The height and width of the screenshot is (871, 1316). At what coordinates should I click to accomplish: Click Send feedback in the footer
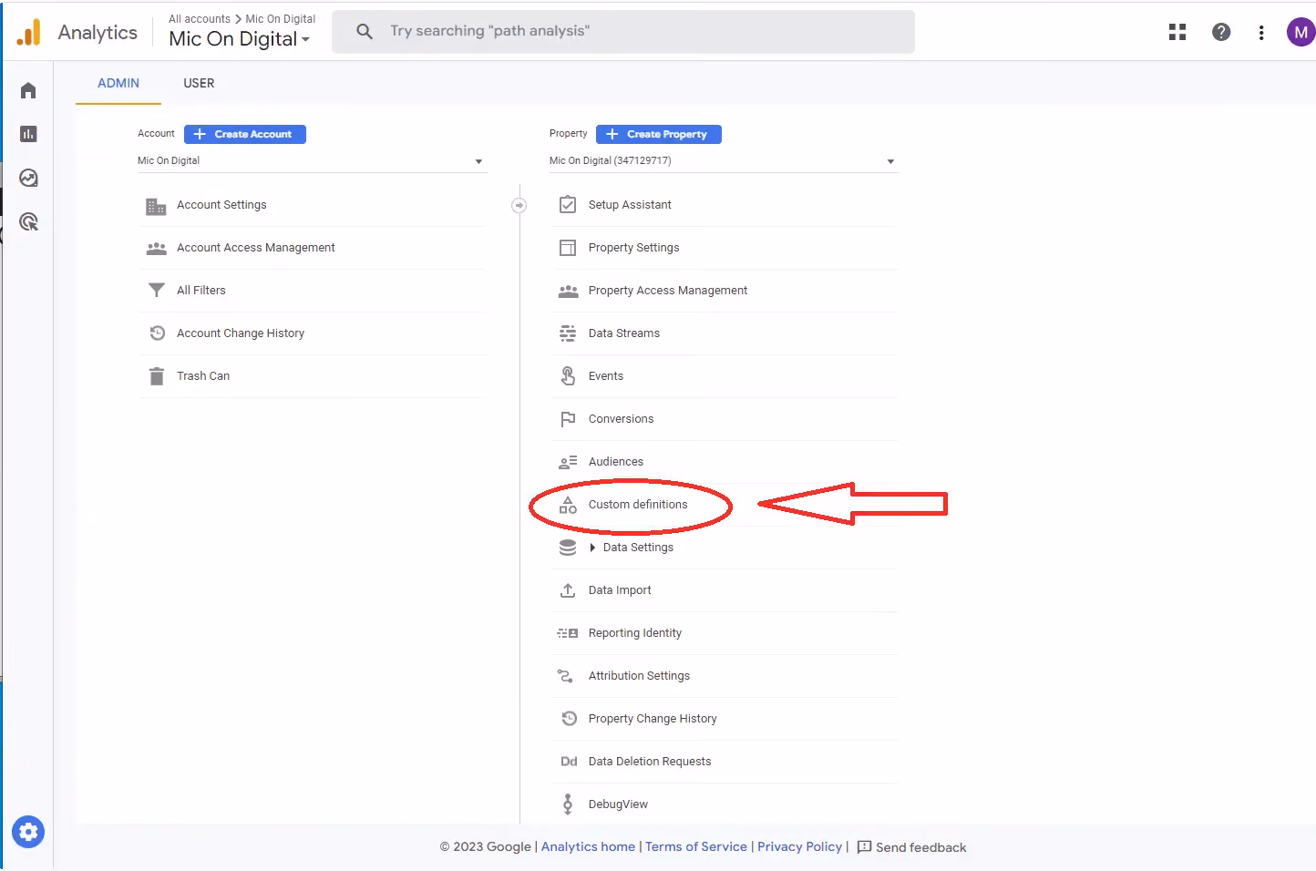click(x=911, y=847)
